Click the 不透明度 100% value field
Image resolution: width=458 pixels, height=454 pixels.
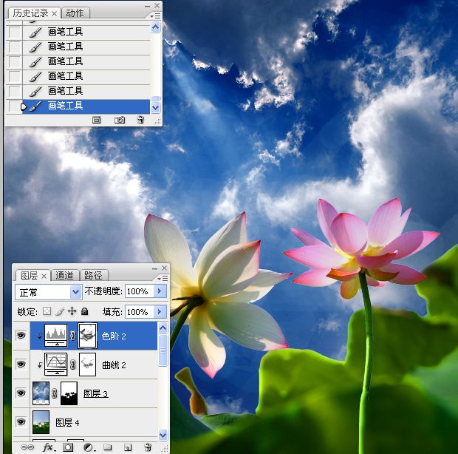pyautogui.click(x=140, y=291)
